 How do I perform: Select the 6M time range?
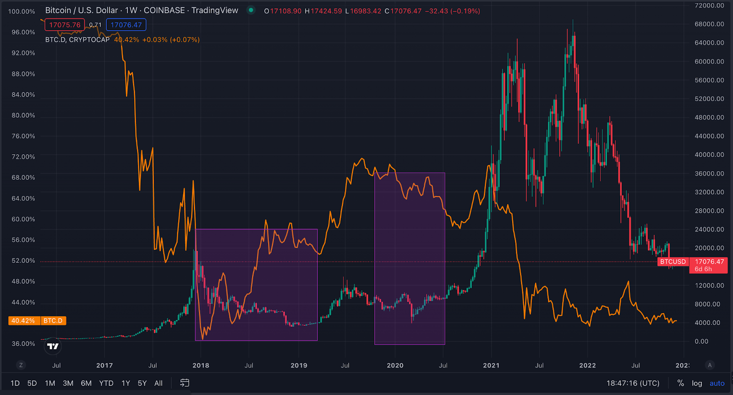(86, 384)
